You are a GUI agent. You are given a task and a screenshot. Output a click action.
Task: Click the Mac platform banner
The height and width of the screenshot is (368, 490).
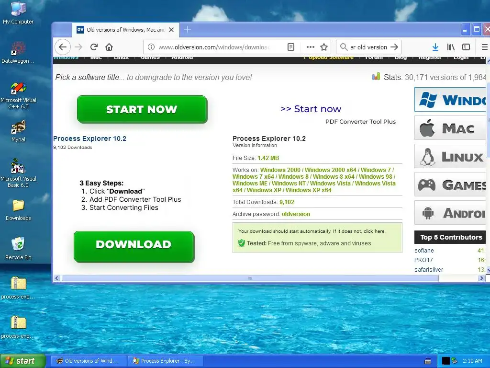click(450, 127)
